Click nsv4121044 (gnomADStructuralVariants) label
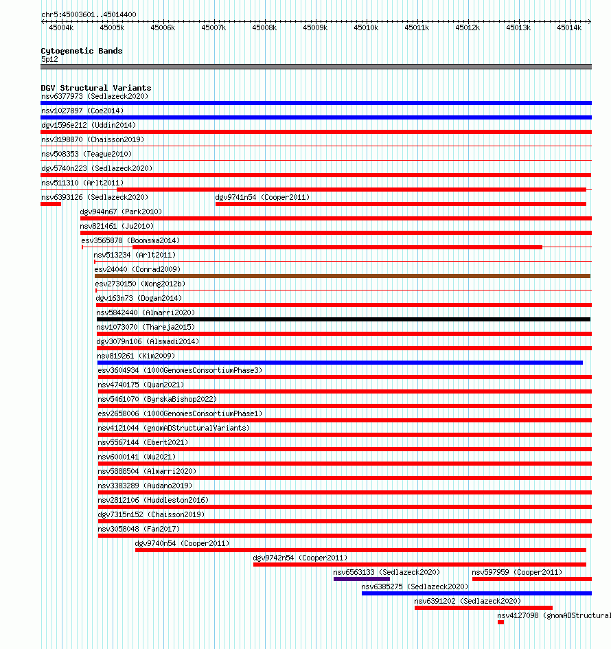 click(x=174, y=429)
